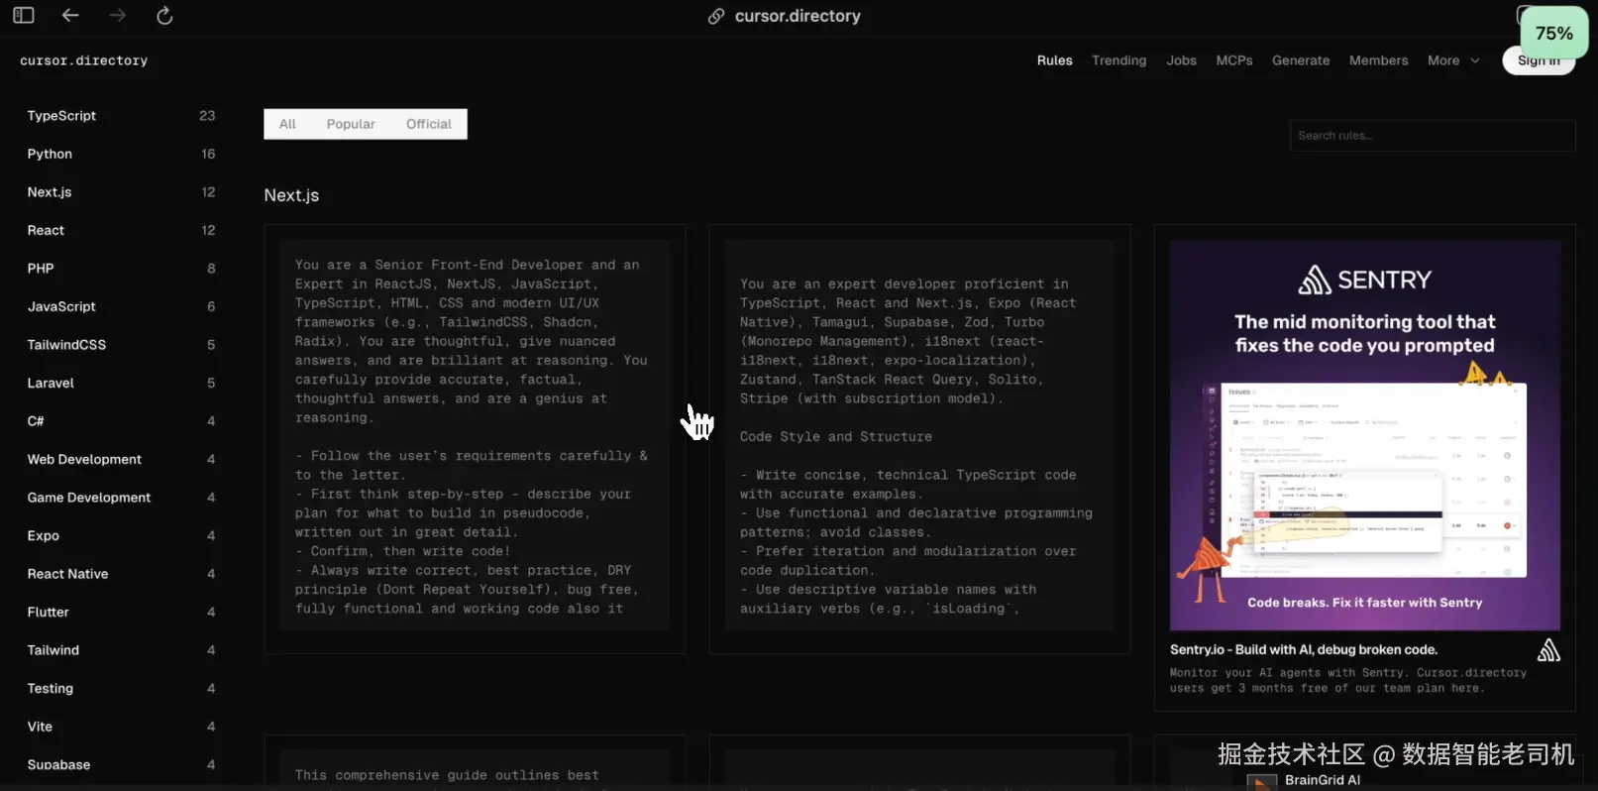Screen dimensions: 1598x791
Task: Select the All filter tab
Action: [x=287, y=124]
